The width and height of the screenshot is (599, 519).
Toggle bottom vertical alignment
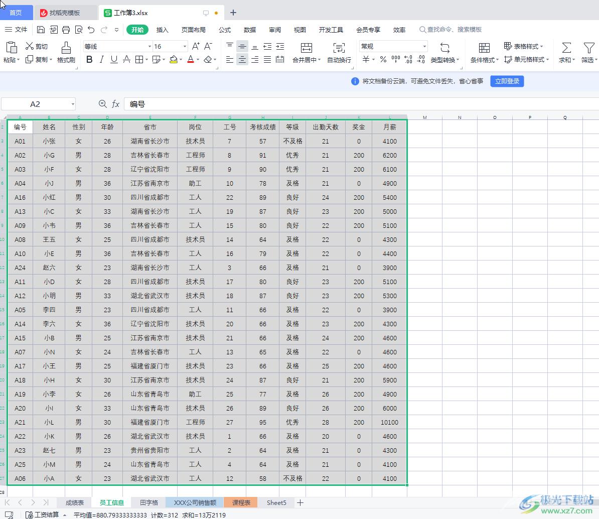[255, 46]
